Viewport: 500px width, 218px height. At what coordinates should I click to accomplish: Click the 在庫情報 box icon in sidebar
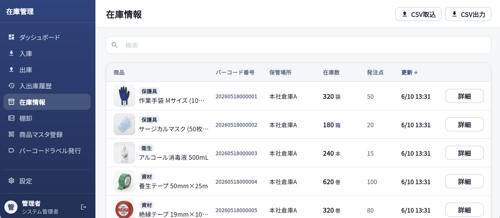11,102
